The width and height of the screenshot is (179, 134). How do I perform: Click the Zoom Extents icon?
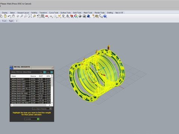pos(30,16)
